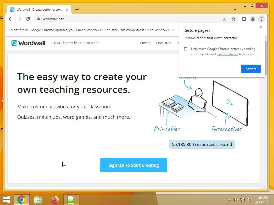The height and width of the screenshot is (205, 274).
Task: Click the browser forward arrow
Action: click(19, 19)
